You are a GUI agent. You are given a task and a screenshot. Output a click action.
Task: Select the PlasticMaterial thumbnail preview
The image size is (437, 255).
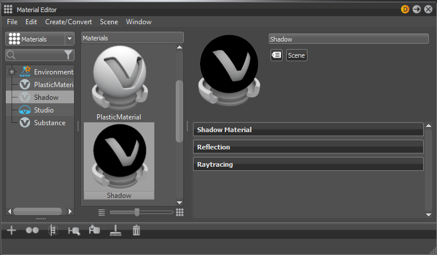click(x=119, y=78)
